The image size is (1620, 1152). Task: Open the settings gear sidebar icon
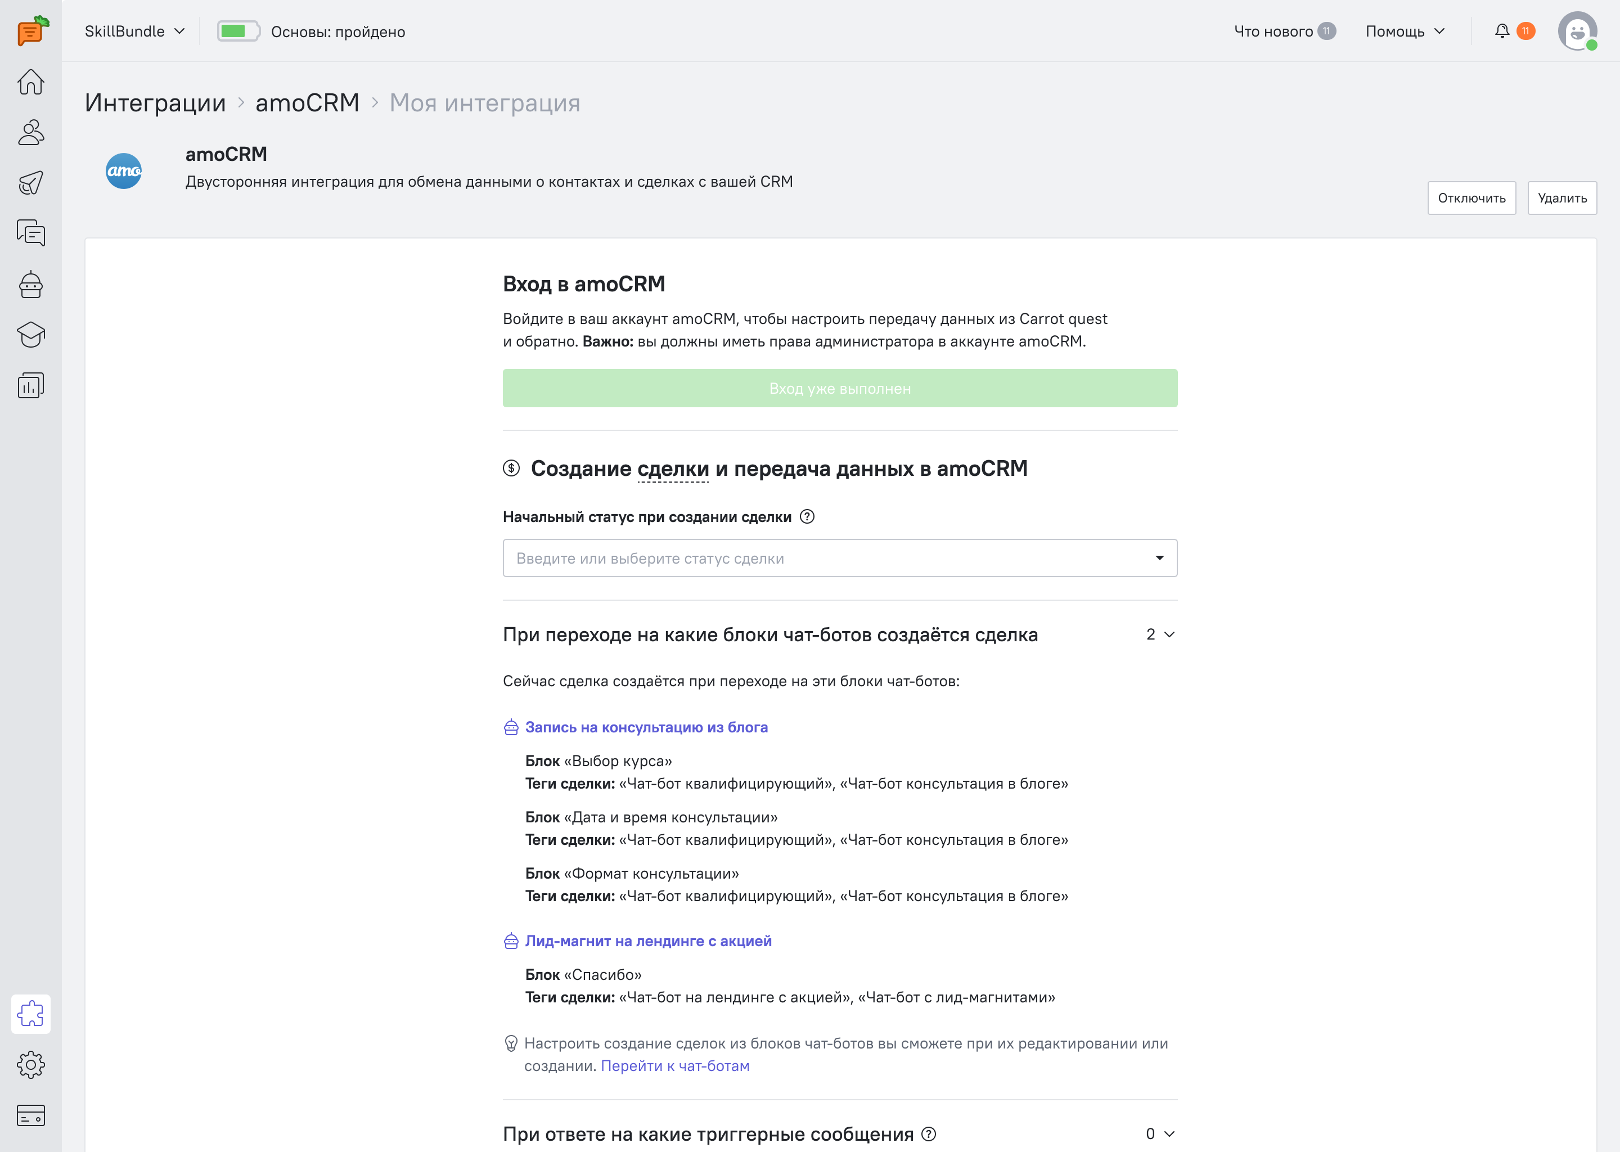coord(30,1064)
